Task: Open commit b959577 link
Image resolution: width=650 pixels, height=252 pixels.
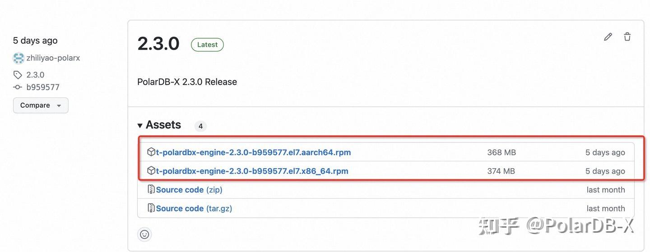Action: pyautogui.click(x=43, y=87)
